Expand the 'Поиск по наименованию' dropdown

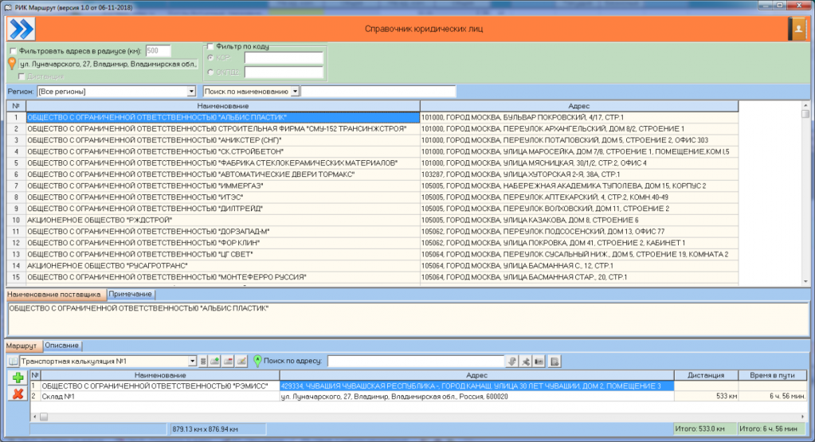click(x=295, y=92)
